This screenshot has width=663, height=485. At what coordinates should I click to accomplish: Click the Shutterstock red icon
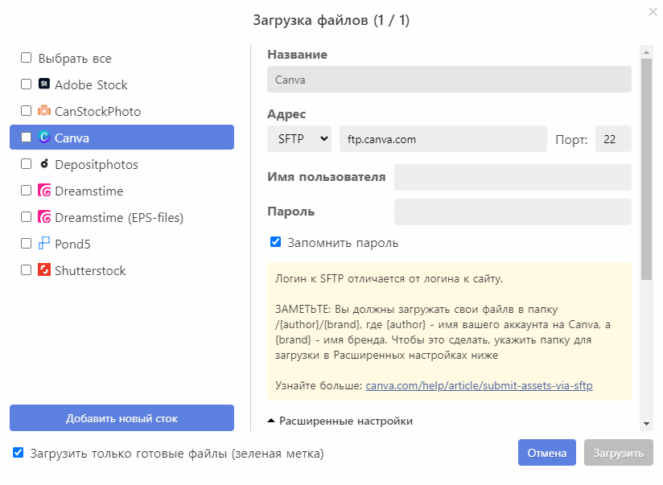click(44, 270)
